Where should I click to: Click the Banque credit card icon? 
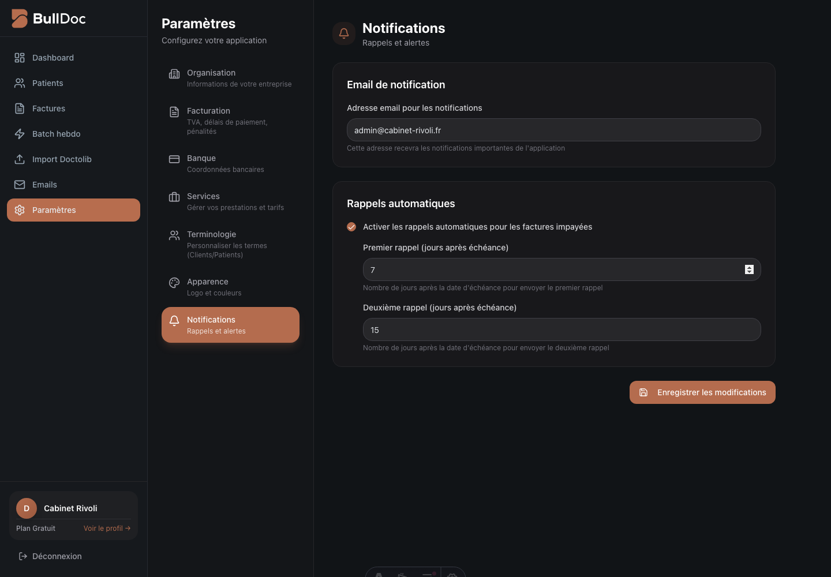pyautogui.click(x=174, y=159)
